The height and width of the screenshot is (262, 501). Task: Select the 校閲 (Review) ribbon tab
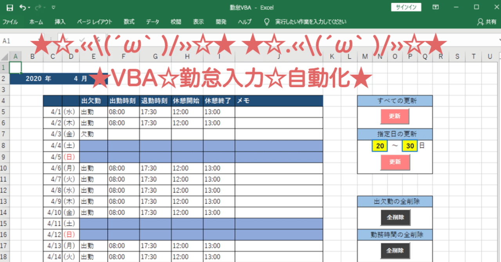click(175, 22)
